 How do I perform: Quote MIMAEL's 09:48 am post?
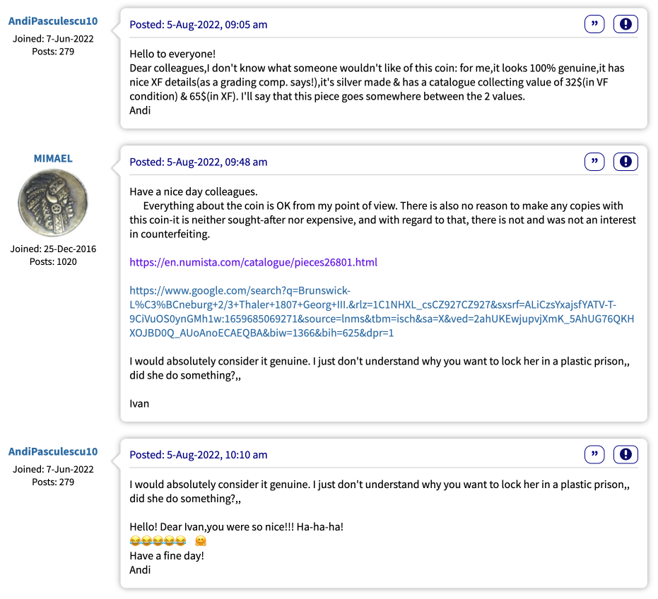click(x=594, y=162)
